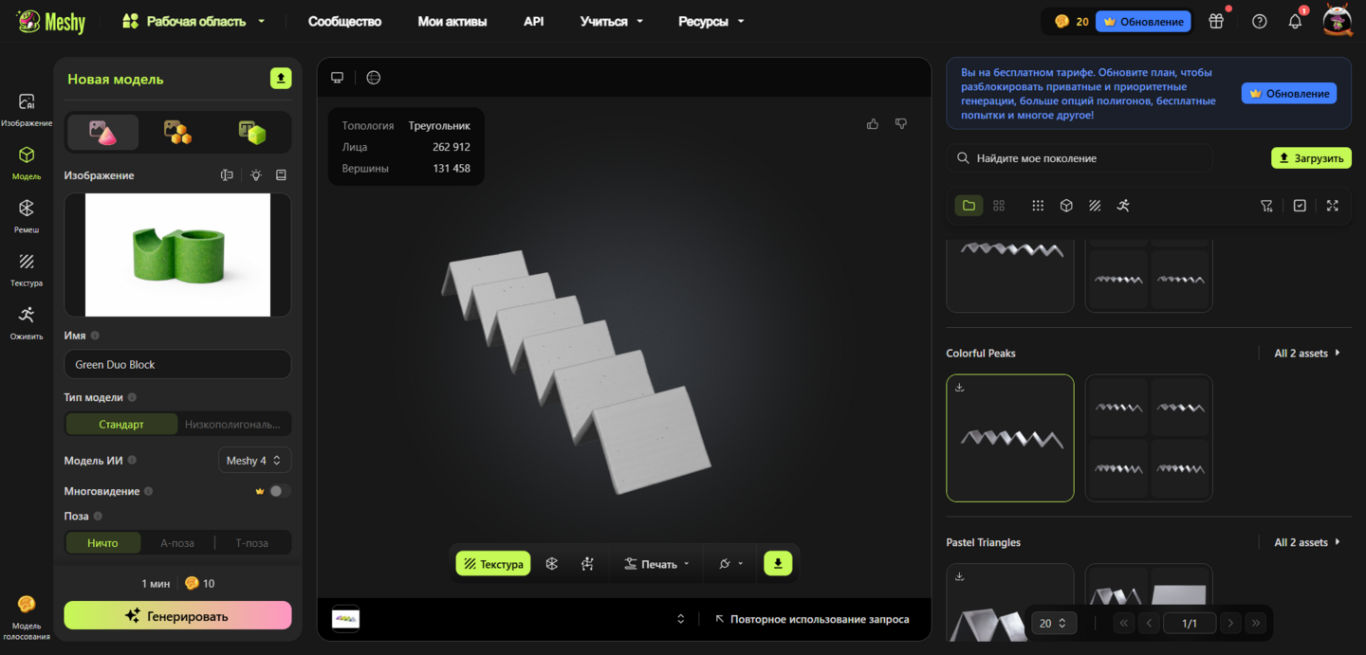The height and width of the screenshot is (655, 1366).
Task: Click the Генерировать button
Action: [x=177, y=616]
